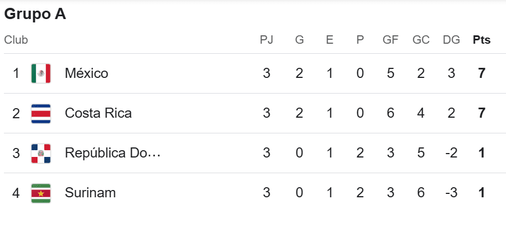
Task: Click the GF column header
Action: (x=391, y=40)
